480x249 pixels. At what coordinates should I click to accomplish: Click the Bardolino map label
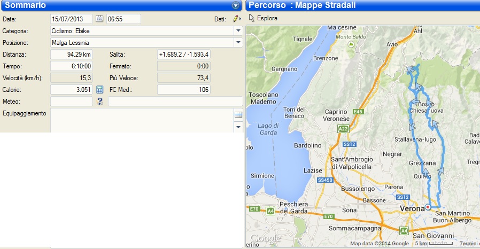308,145
